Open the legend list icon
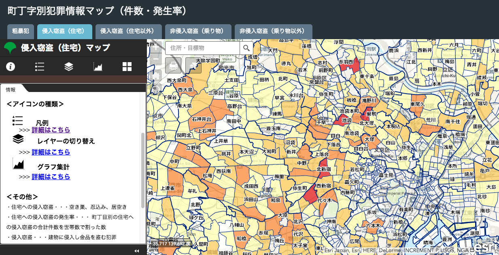Viewport: 499px width, 255px height. click(x=40, y=67)
